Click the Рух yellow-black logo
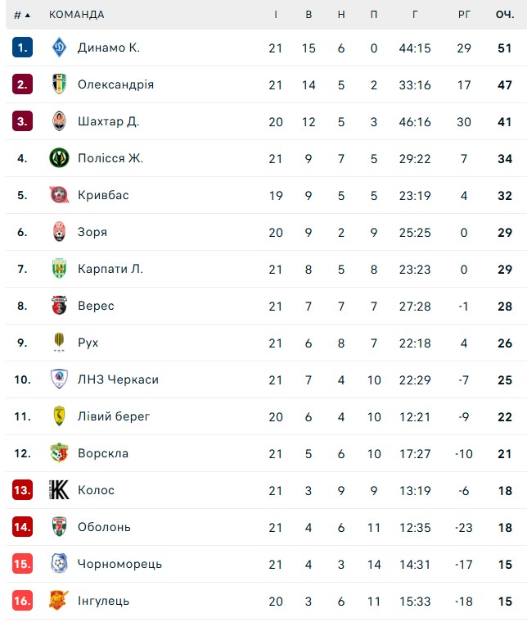The image size is (527, 627). [59, 343]
